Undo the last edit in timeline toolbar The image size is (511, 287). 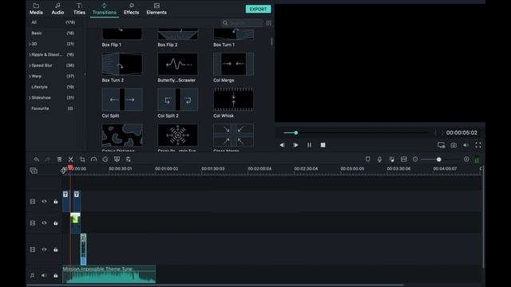pos(36,159)
